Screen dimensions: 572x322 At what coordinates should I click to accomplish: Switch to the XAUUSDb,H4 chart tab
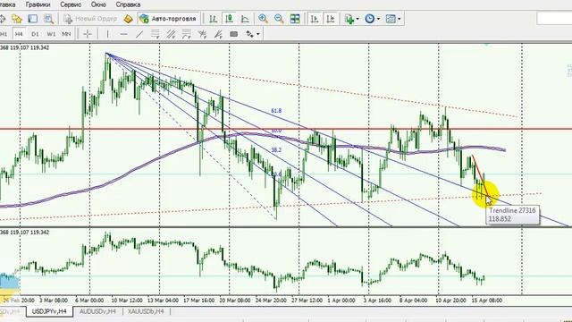[146, 311]
